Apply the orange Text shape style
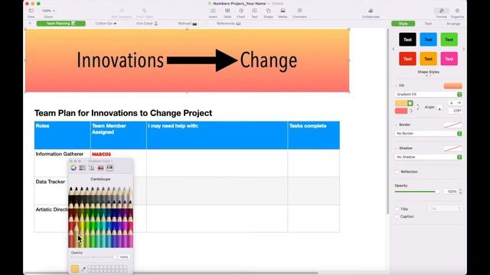Viewport: 490px width, 275px height. pos(428,59)
